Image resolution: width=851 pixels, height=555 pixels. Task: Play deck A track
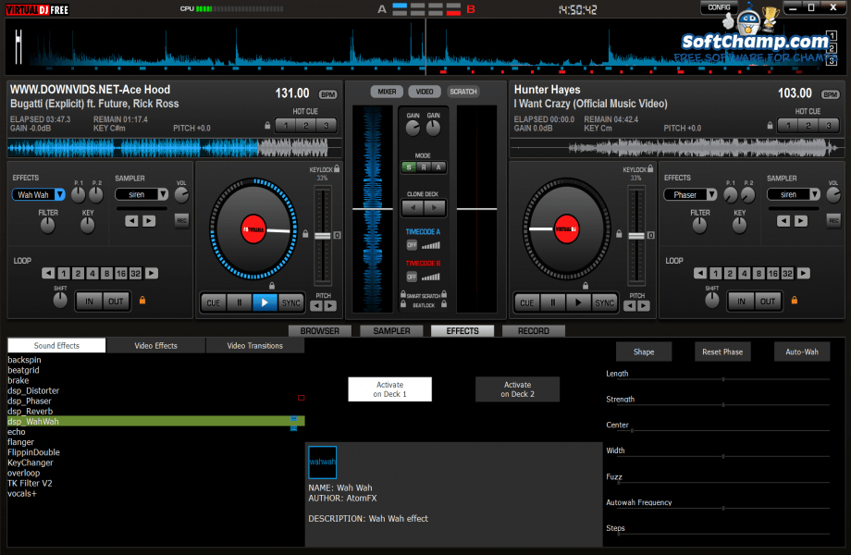click(265, 302)
